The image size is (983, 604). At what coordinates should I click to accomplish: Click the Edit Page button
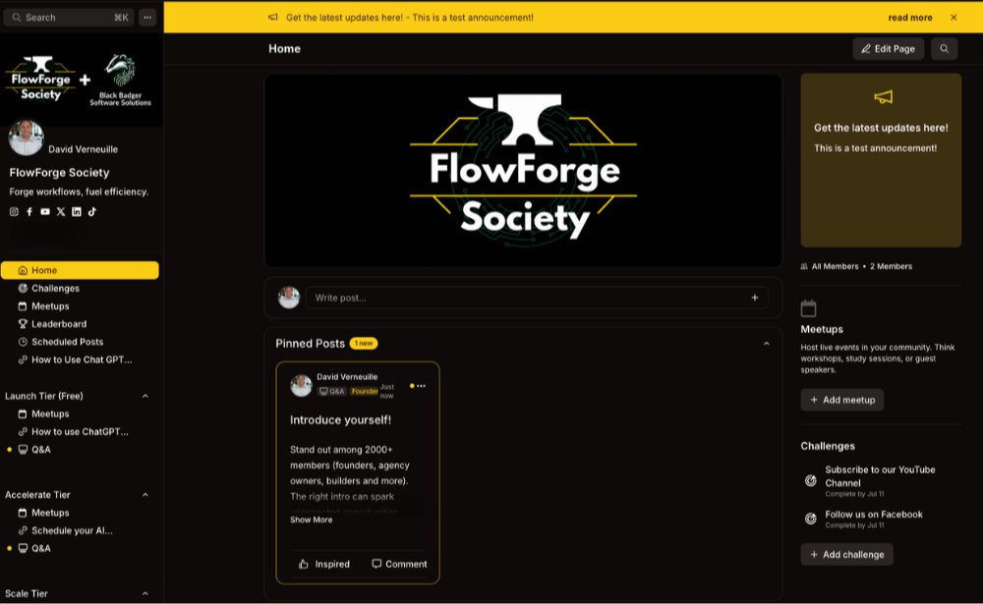click(888, 49)
